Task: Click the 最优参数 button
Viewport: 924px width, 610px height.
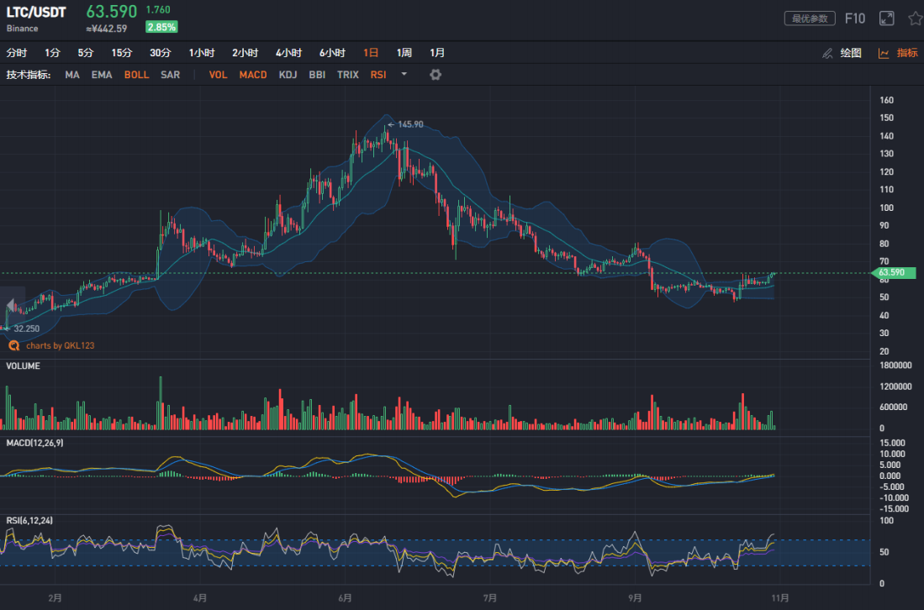Action: (x=810, y=18)
